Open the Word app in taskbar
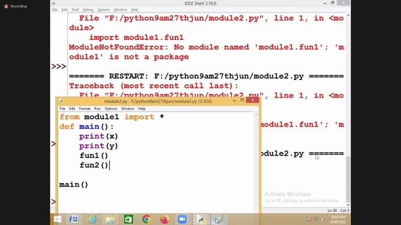 point(74,219)
